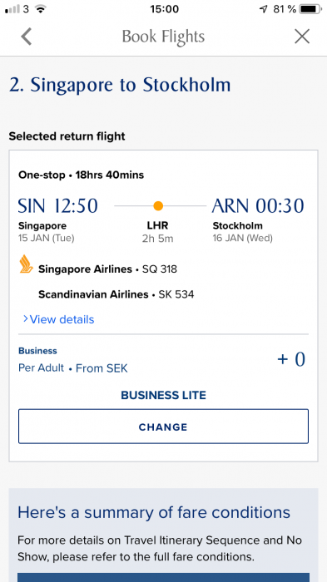327x582 pixels.
Task: Tap the Wi-Fi status icon
Action: 40,9
